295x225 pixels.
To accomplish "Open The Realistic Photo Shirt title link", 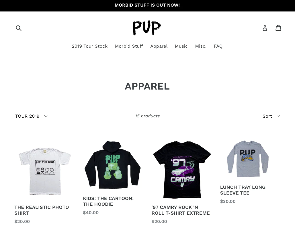I will [42, 210].
